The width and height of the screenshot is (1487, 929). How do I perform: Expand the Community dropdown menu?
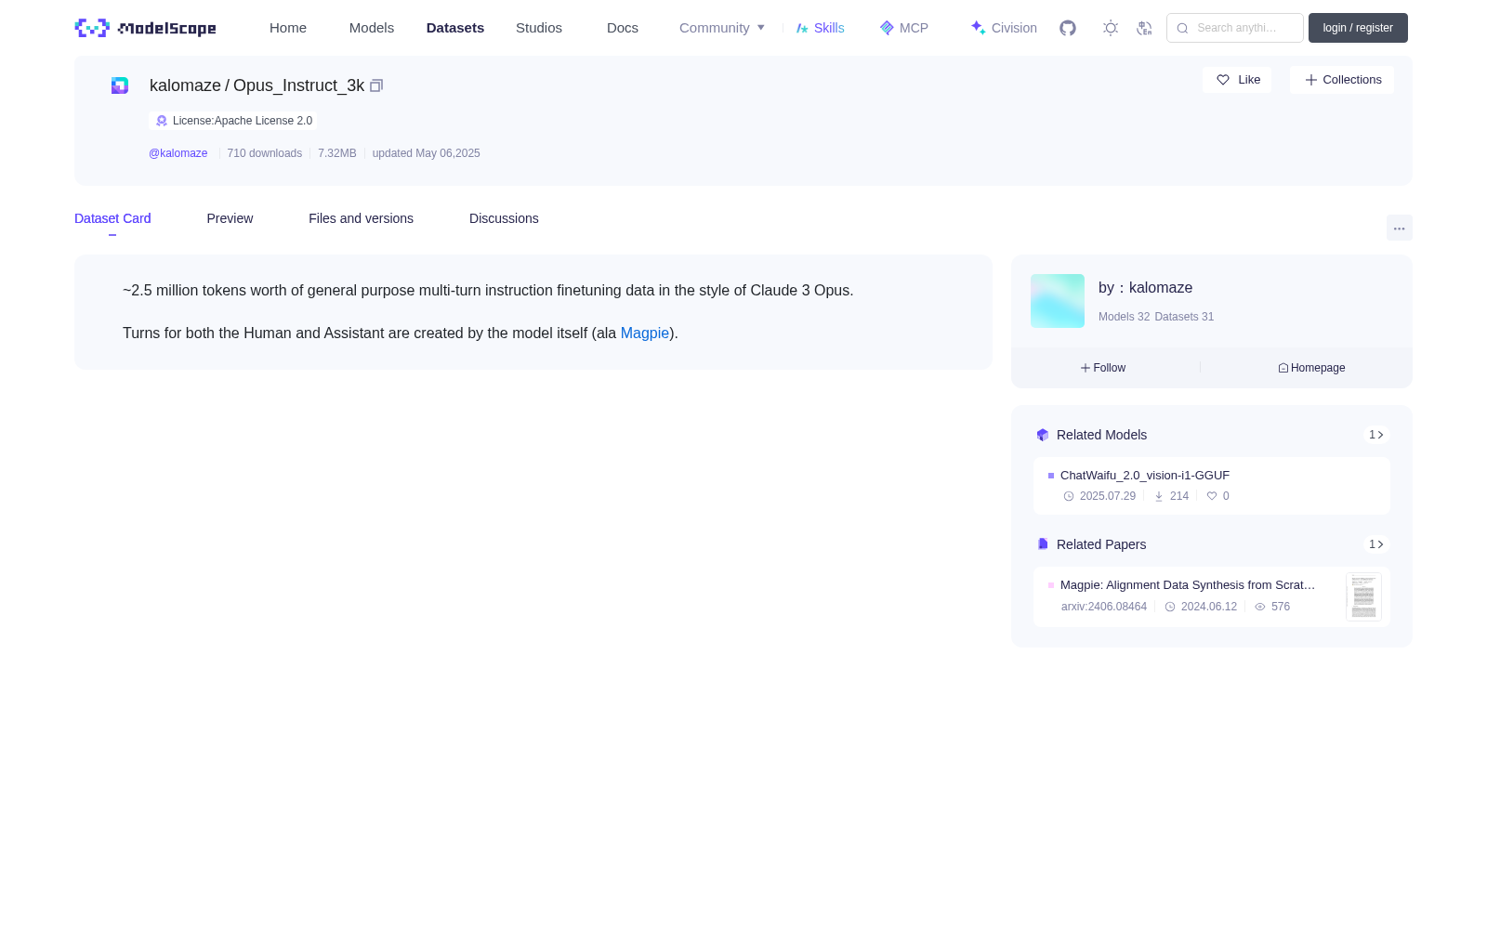(x=722, y=28)
